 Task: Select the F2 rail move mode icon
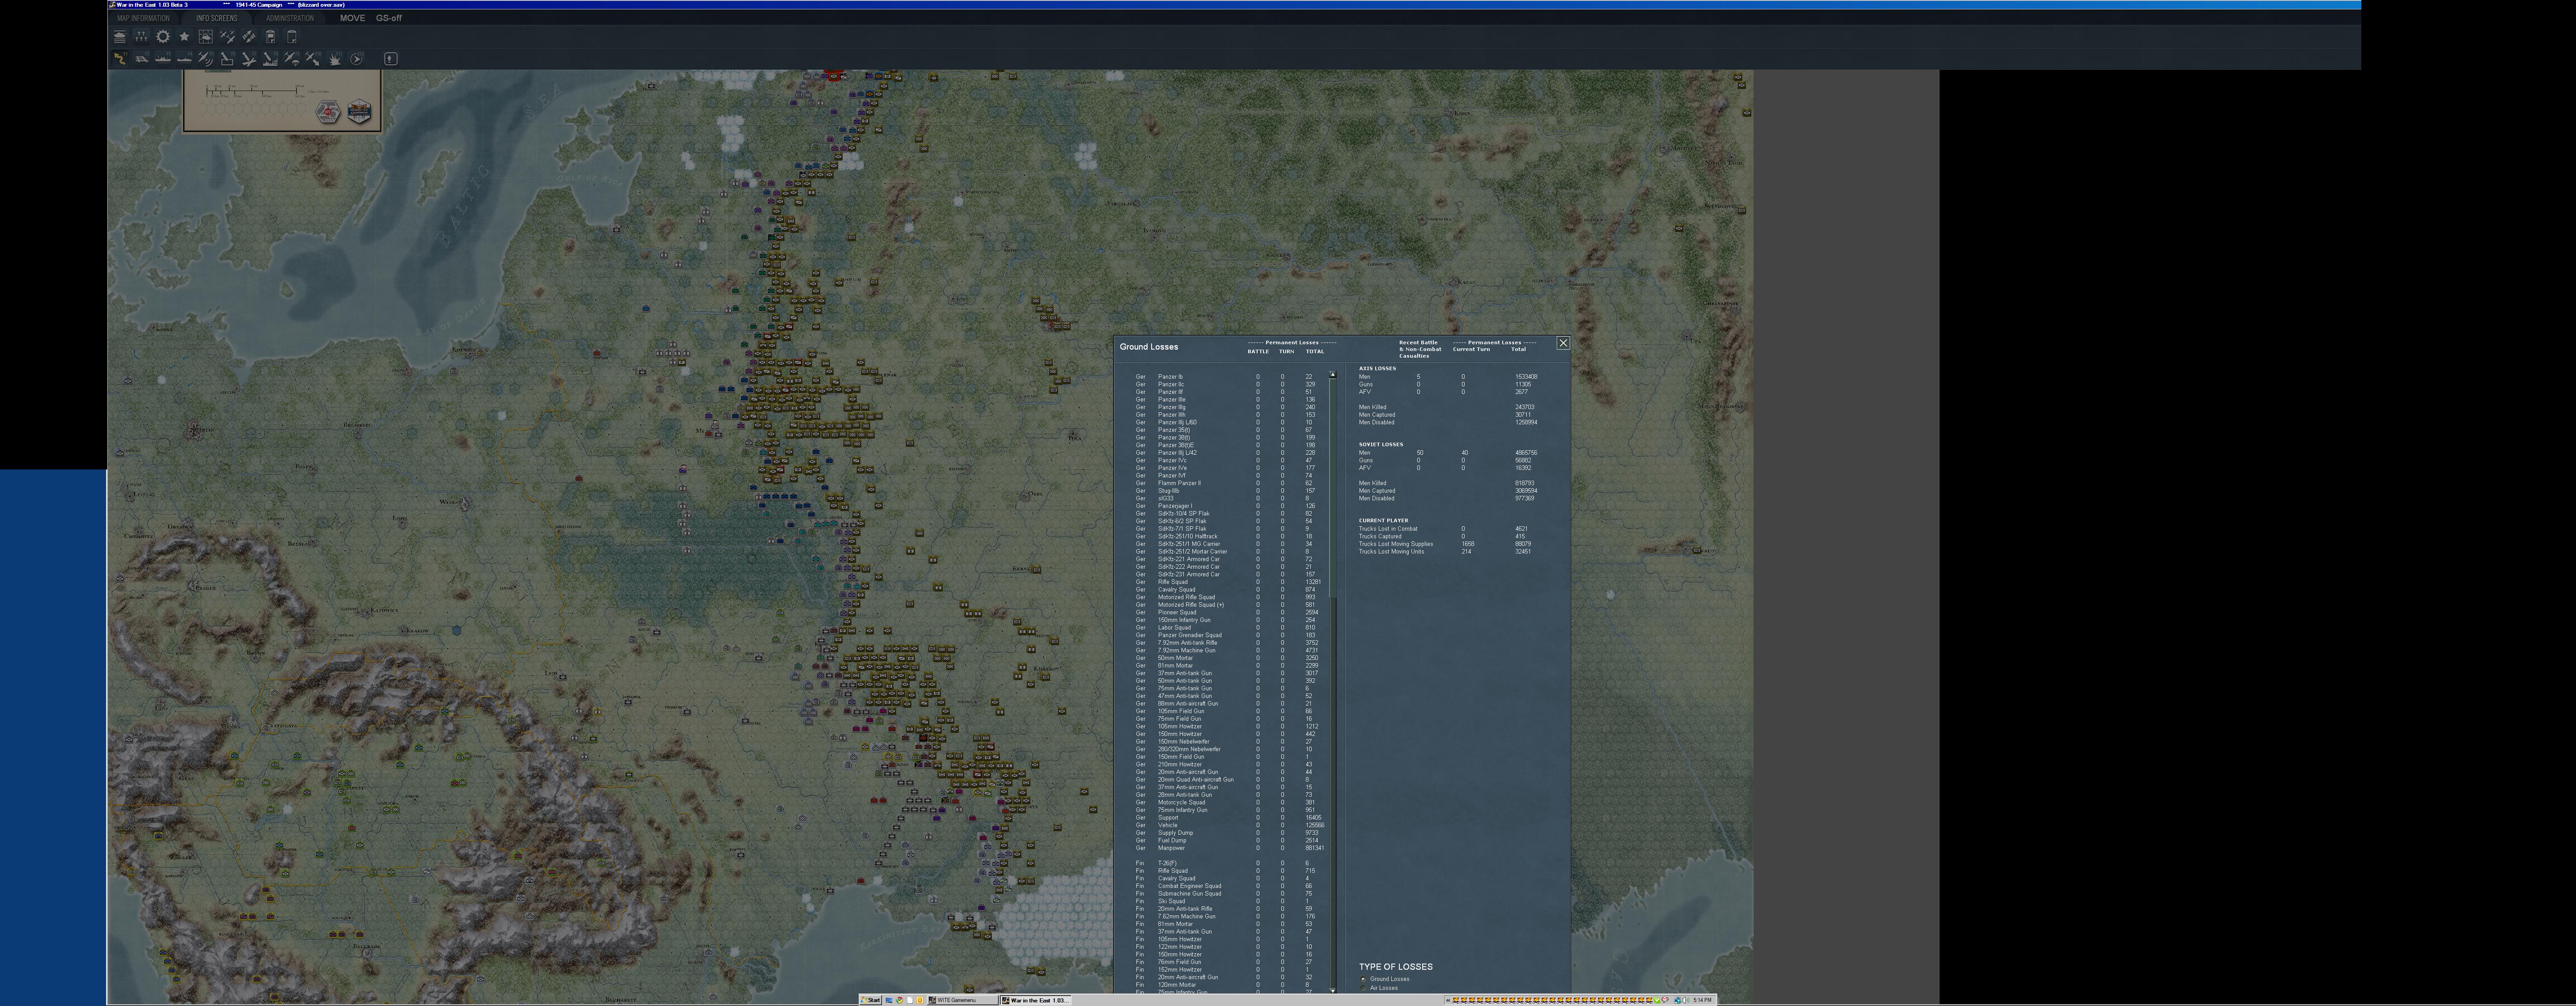coord(142,59)
